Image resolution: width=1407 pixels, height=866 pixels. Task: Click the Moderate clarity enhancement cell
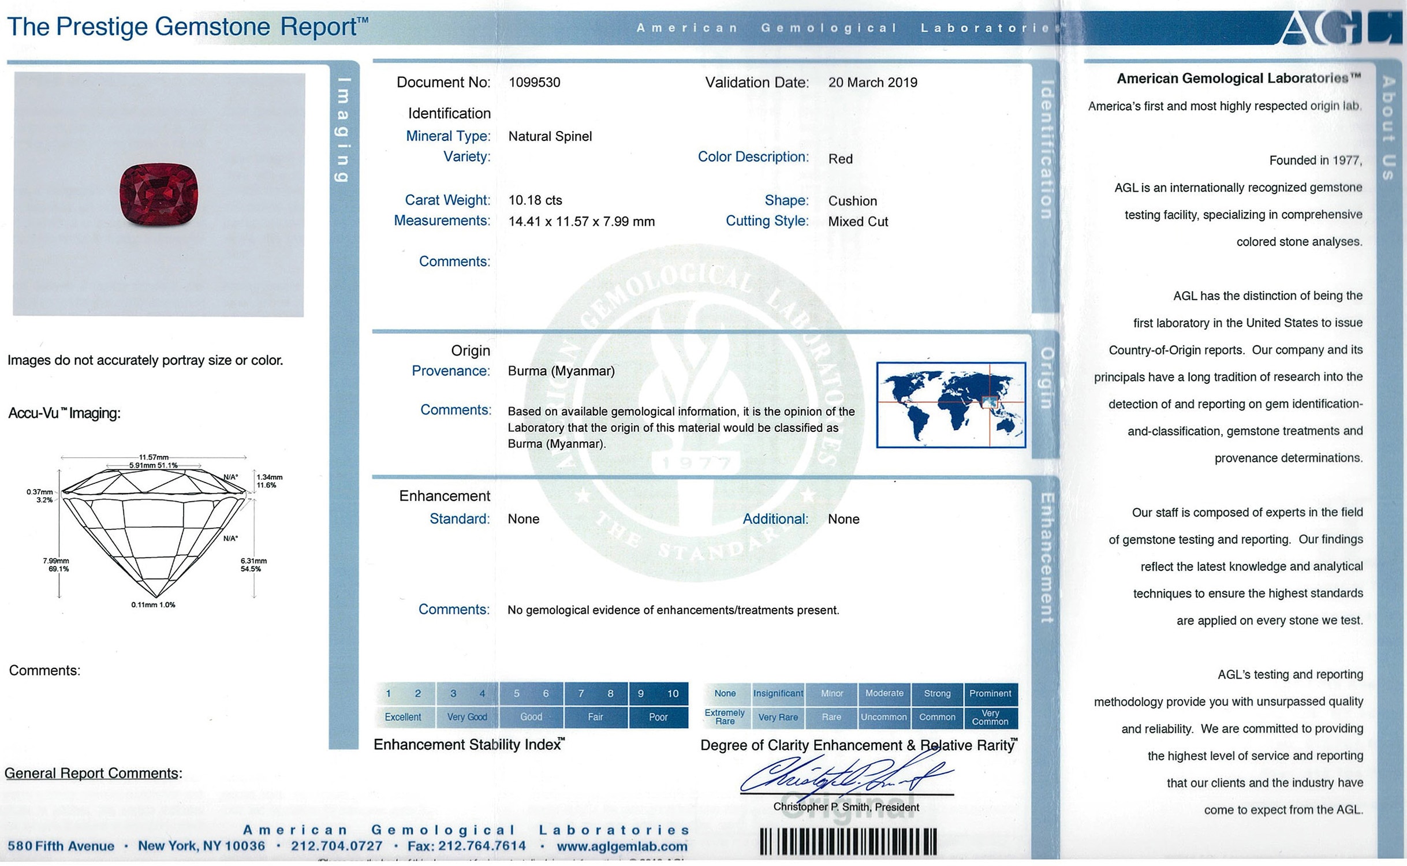(884, 693)
